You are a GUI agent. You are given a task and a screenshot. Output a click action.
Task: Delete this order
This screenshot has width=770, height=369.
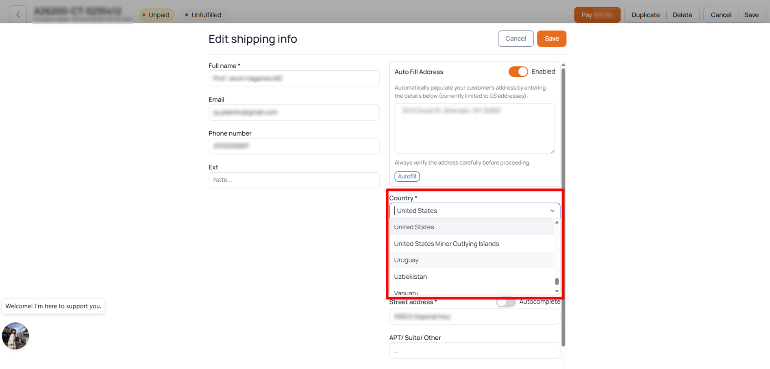(682, 15)
